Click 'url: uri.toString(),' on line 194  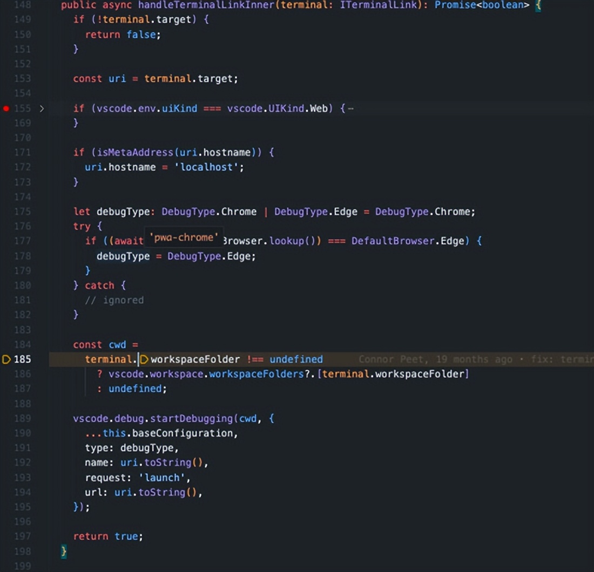coord(144,493)
